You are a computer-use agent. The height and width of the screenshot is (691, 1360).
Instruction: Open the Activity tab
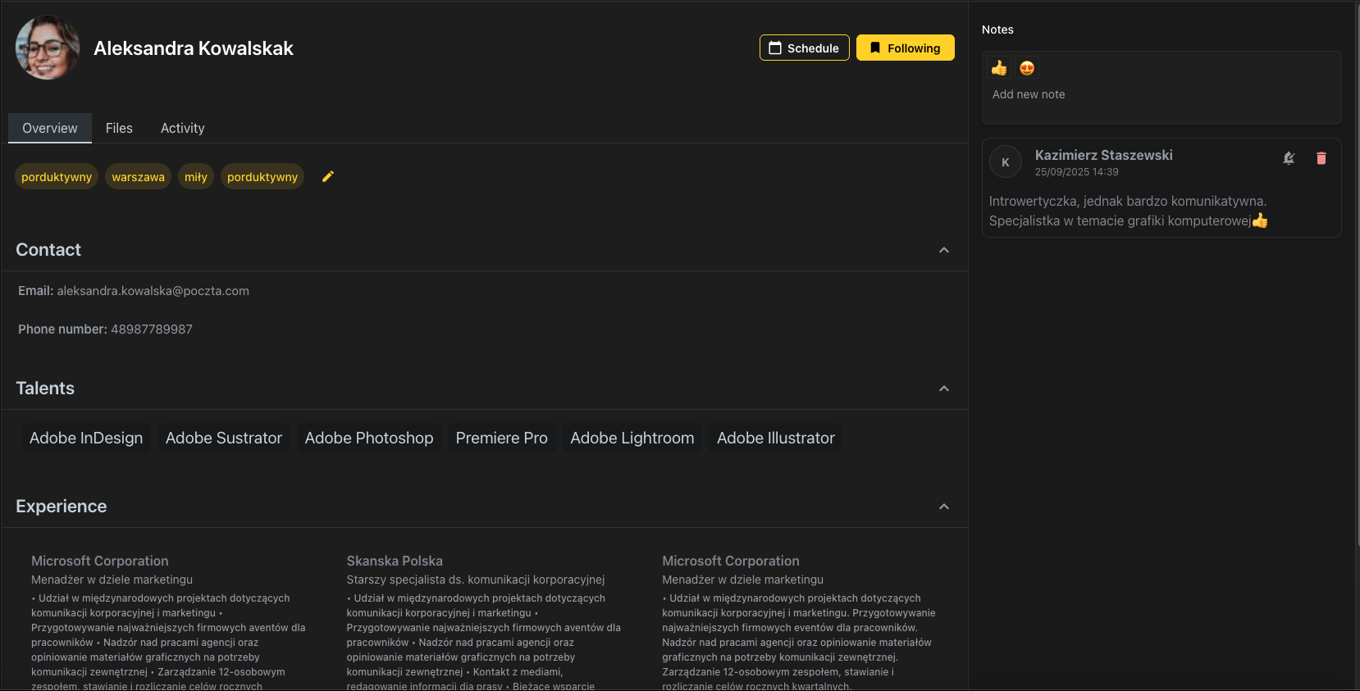coord(182,128)
